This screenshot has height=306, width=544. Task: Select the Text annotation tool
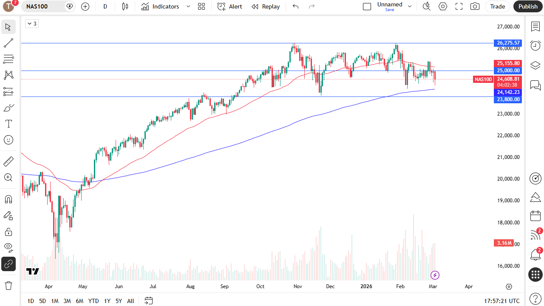(x=8, y=124)
